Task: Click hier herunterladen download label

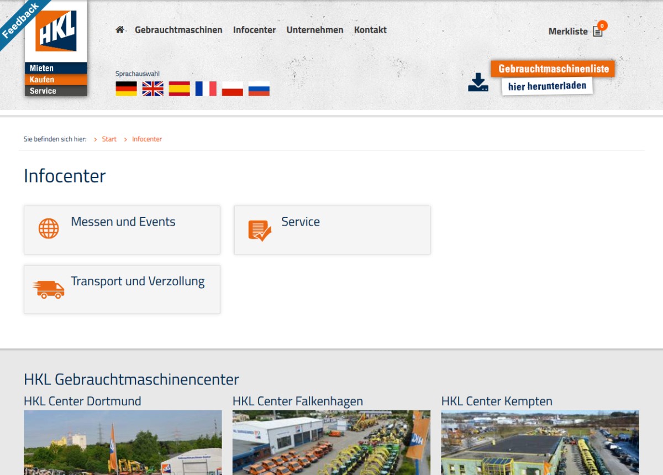Action: click(x=547, y=86)
